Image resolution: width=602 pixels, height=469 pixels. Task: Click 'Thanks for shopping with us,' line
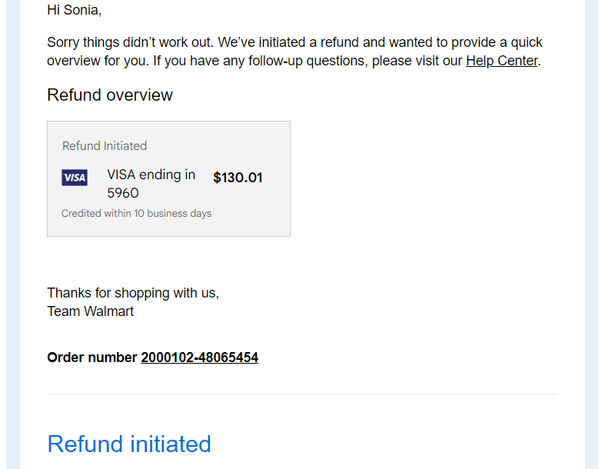133,293
